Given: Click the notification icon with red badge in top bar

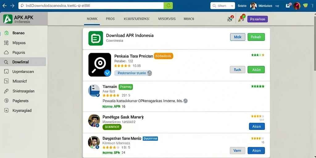Looking at the screenshot, I should [x=288, y=6].
